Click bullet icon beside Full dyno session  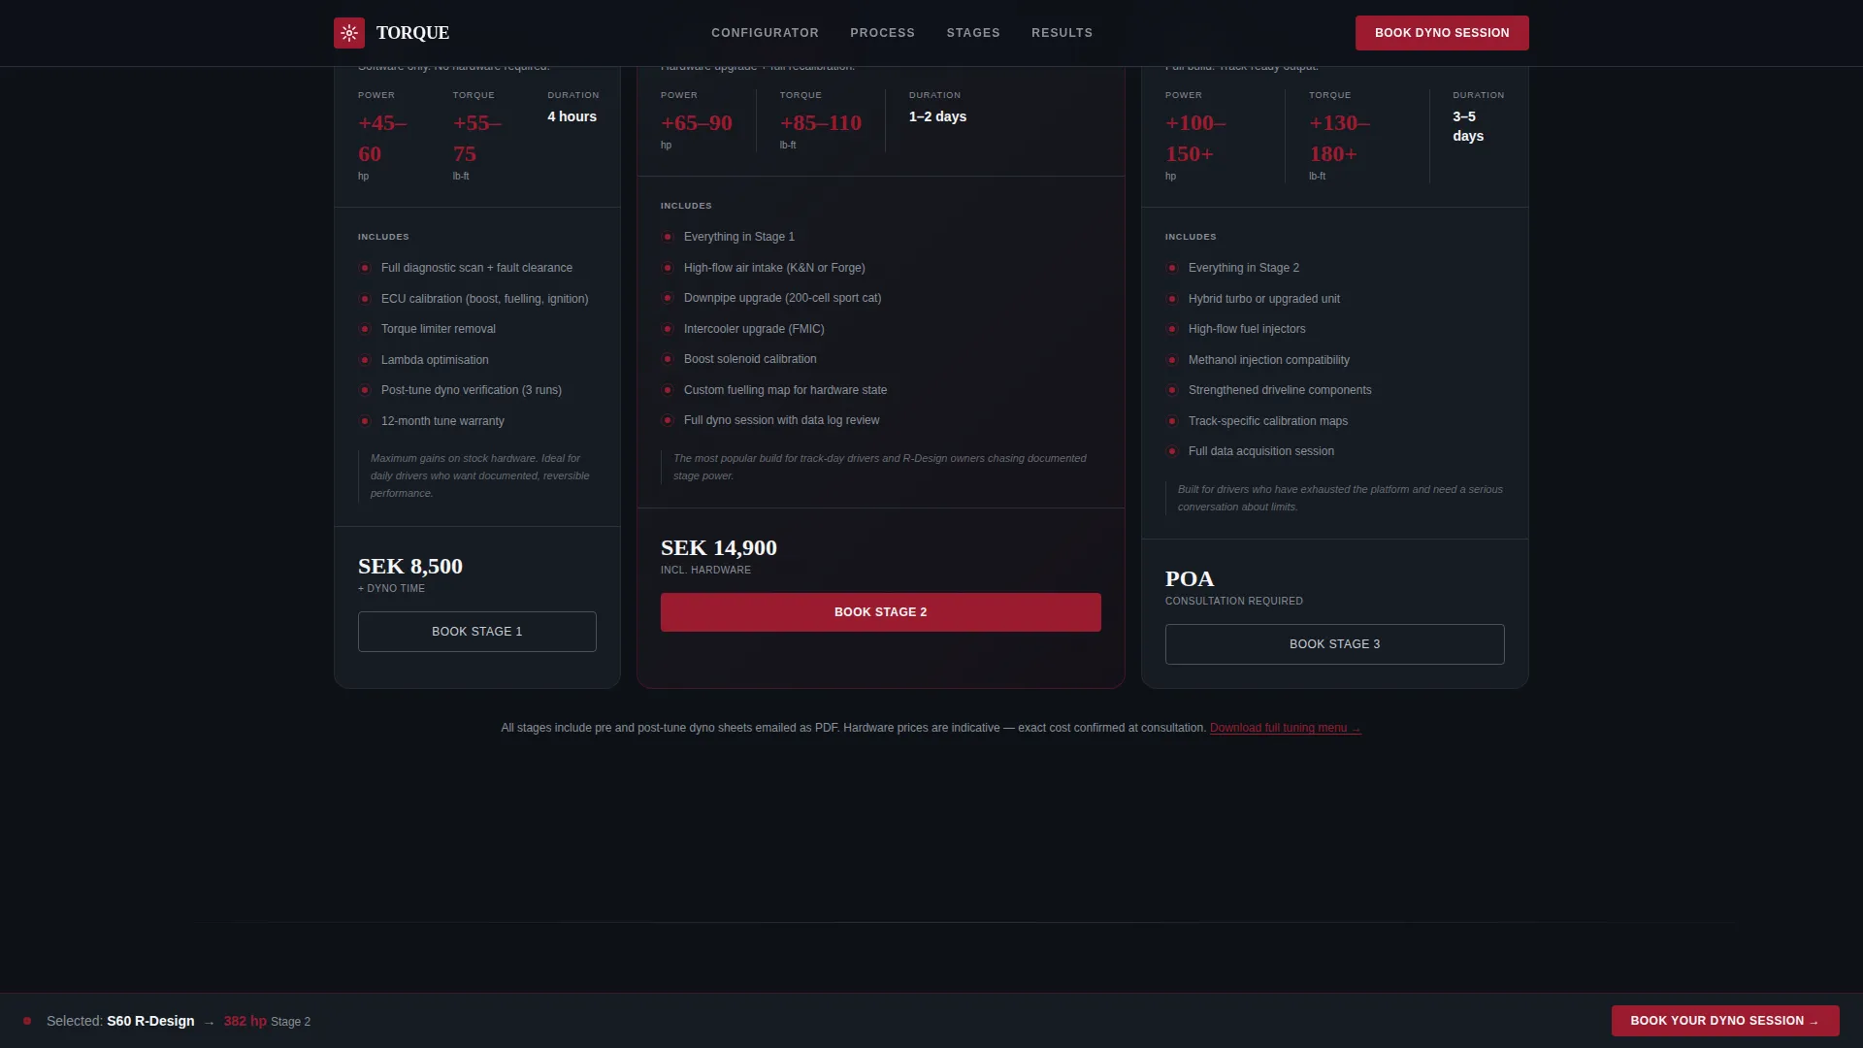point(668,420)
